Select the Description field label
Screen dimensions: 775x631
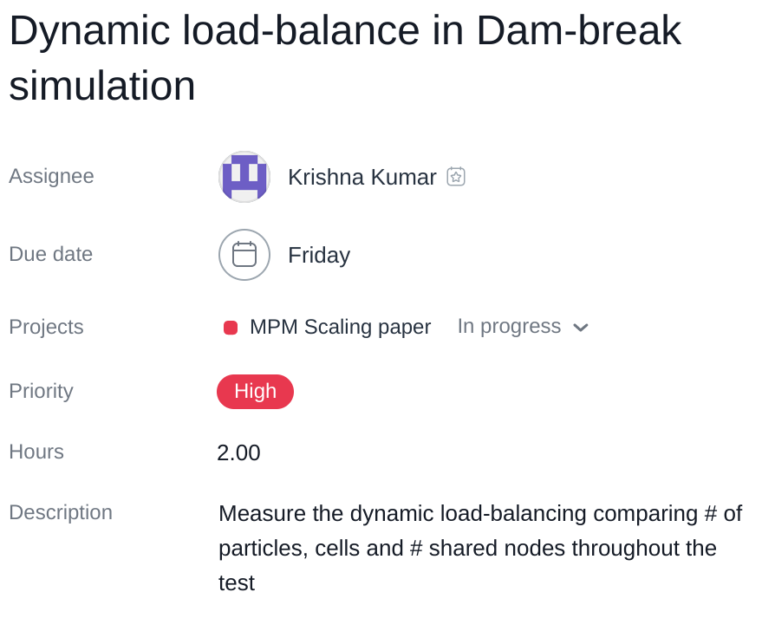(61, 512)
